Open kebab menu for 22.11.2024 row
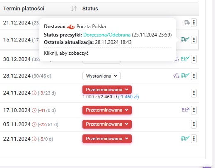This screenshot has height=168, width=215. (x=194, y=139)
